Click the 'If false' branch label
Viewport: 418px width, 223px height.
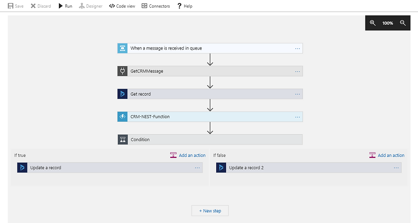pos(219,155)
